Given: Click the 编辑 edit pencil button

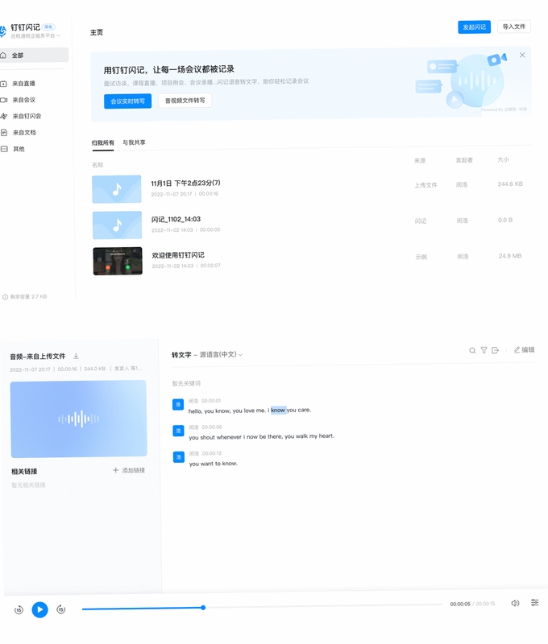Looking at the screenshot, I should click(524, 349).
